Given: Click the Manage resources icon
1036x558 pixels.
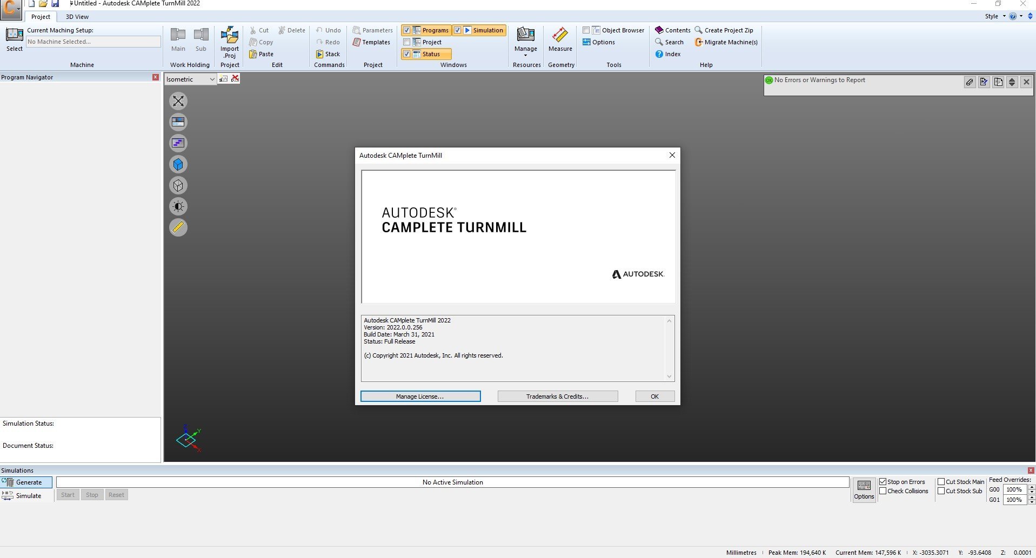Looking at the screenshot, I should 526,35.
